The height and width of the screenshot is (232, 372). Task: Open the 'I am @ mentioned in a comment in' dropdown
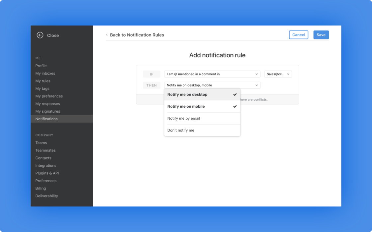(212, 74)
